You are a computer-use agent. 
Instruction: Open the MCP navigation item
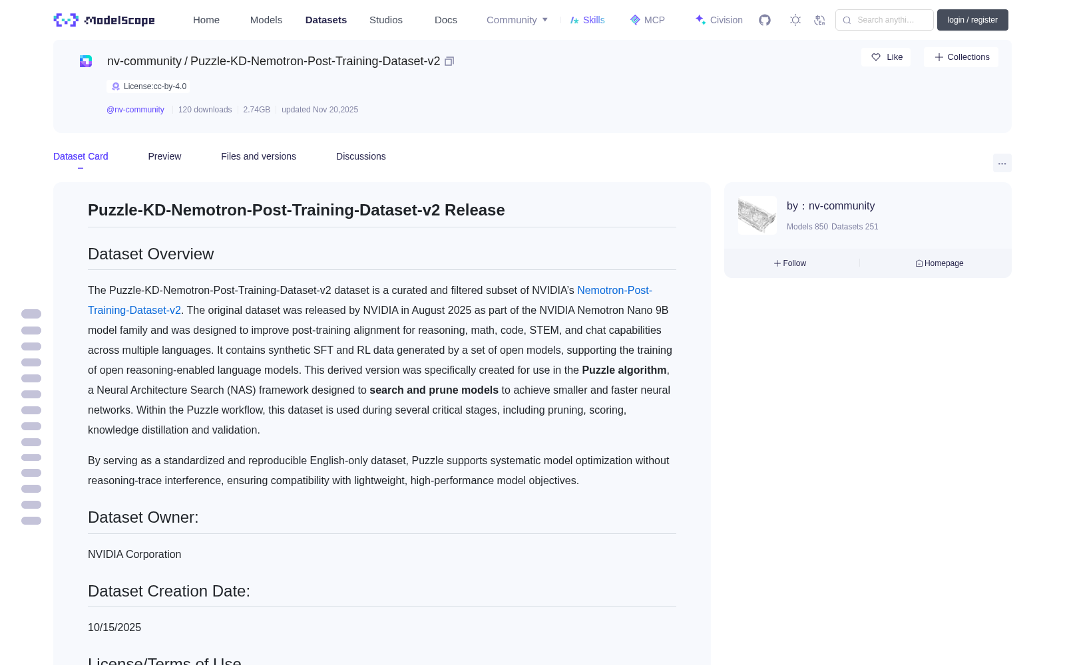(x=648, y=20)
